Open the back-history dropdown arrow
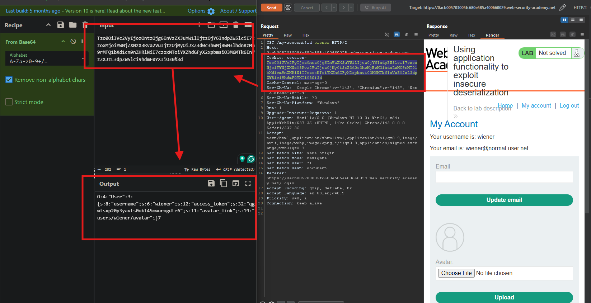The height and width of the screenshot is (303, 591). [334, 8]
